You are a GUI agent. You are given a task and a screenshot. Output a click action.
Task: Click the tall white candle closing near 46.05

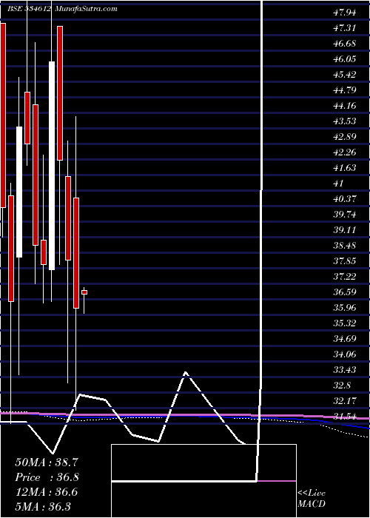coord(52,166)
